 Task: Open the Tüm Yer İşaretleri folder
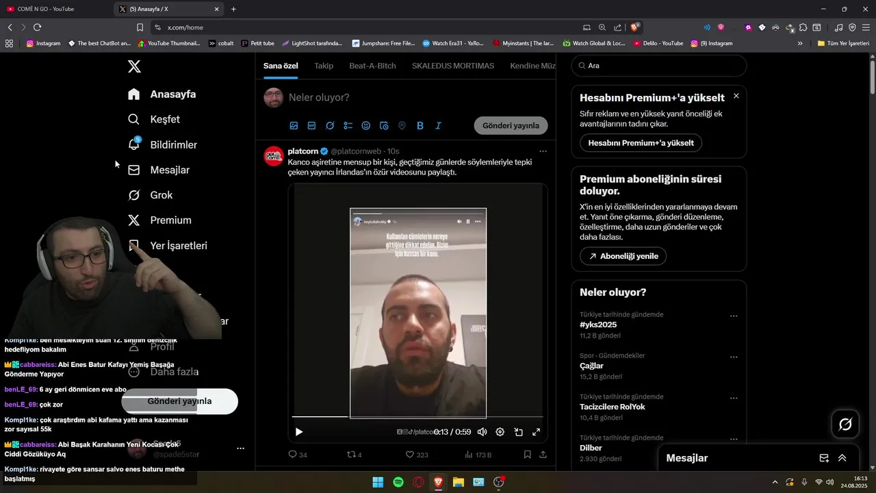point(843,43)
